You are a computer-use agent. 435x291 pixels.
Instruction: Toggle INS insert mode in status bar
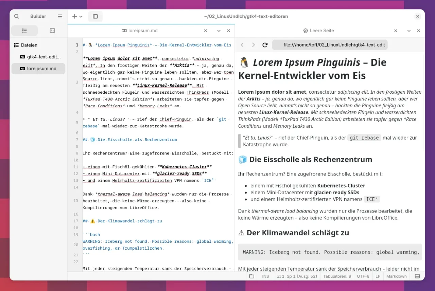[265, 276]
